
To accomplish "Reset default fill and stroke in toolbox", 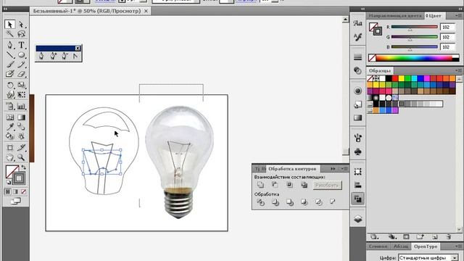I will pyautogui.click(x=9, y=182).
